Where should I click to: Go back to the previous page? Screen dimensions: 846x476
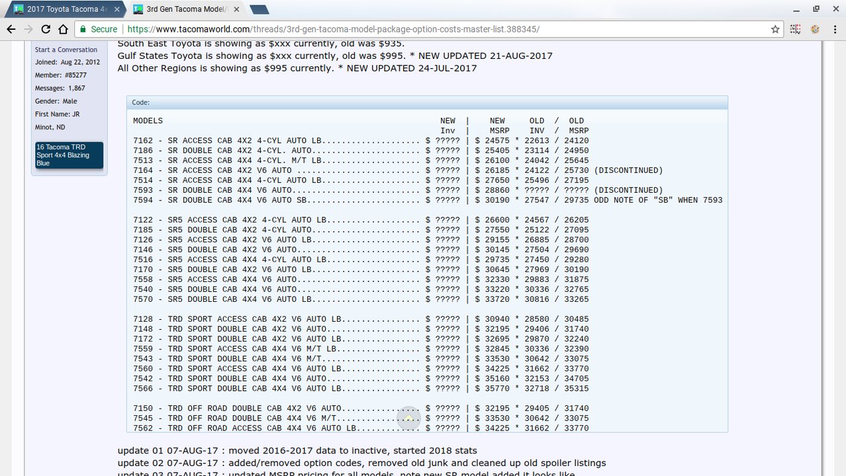click(x=11, y=29)
